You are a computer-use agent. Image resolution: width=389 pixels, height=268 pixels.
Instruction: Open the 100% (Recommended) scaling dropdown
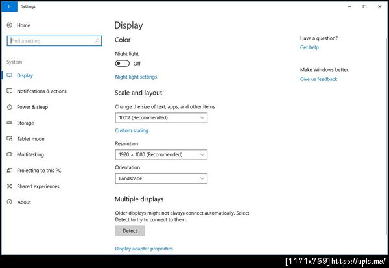point(161,117)
